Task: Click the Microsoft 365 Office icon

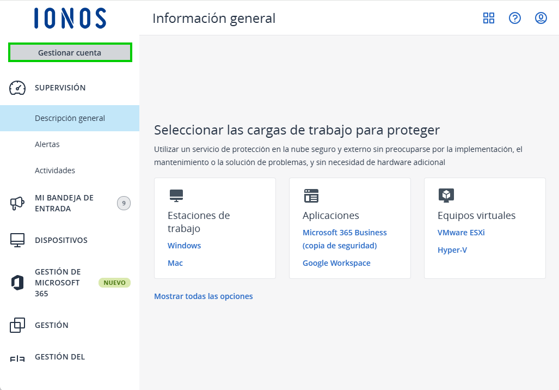Action: (x=17, y=283)
